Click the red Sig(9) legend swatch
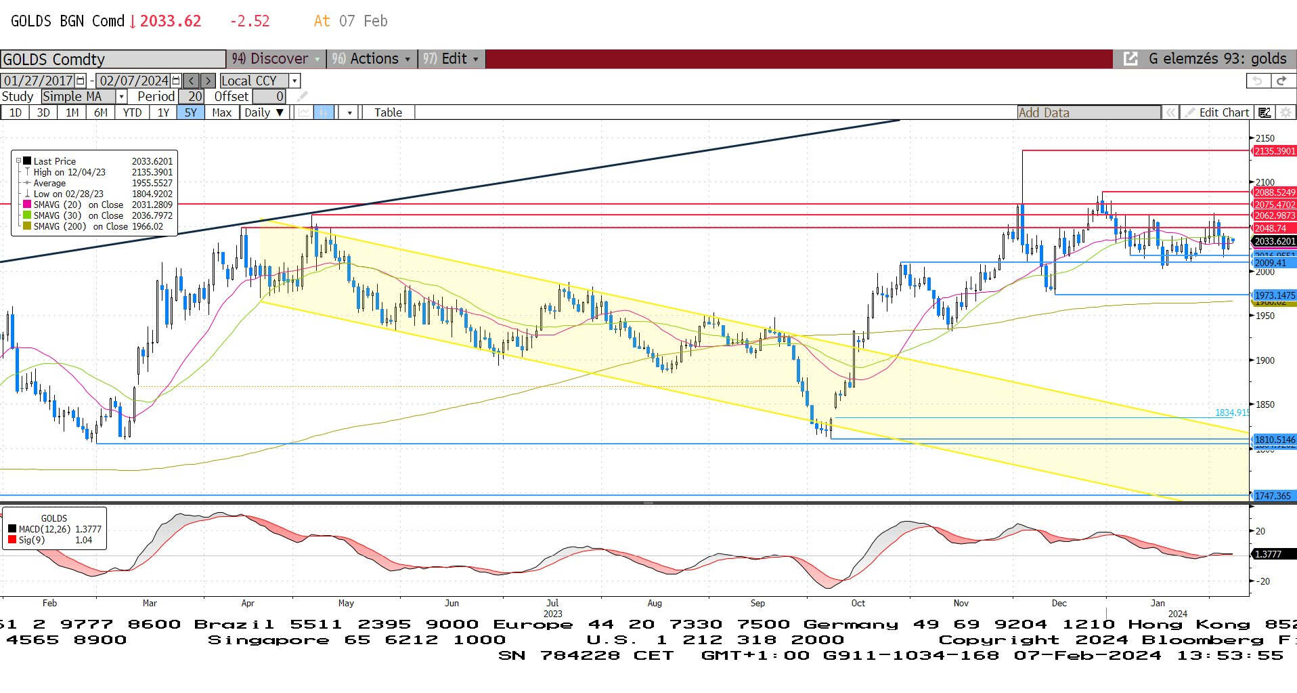This screenshot has height=693, width=1297. (x=12, y=540)
